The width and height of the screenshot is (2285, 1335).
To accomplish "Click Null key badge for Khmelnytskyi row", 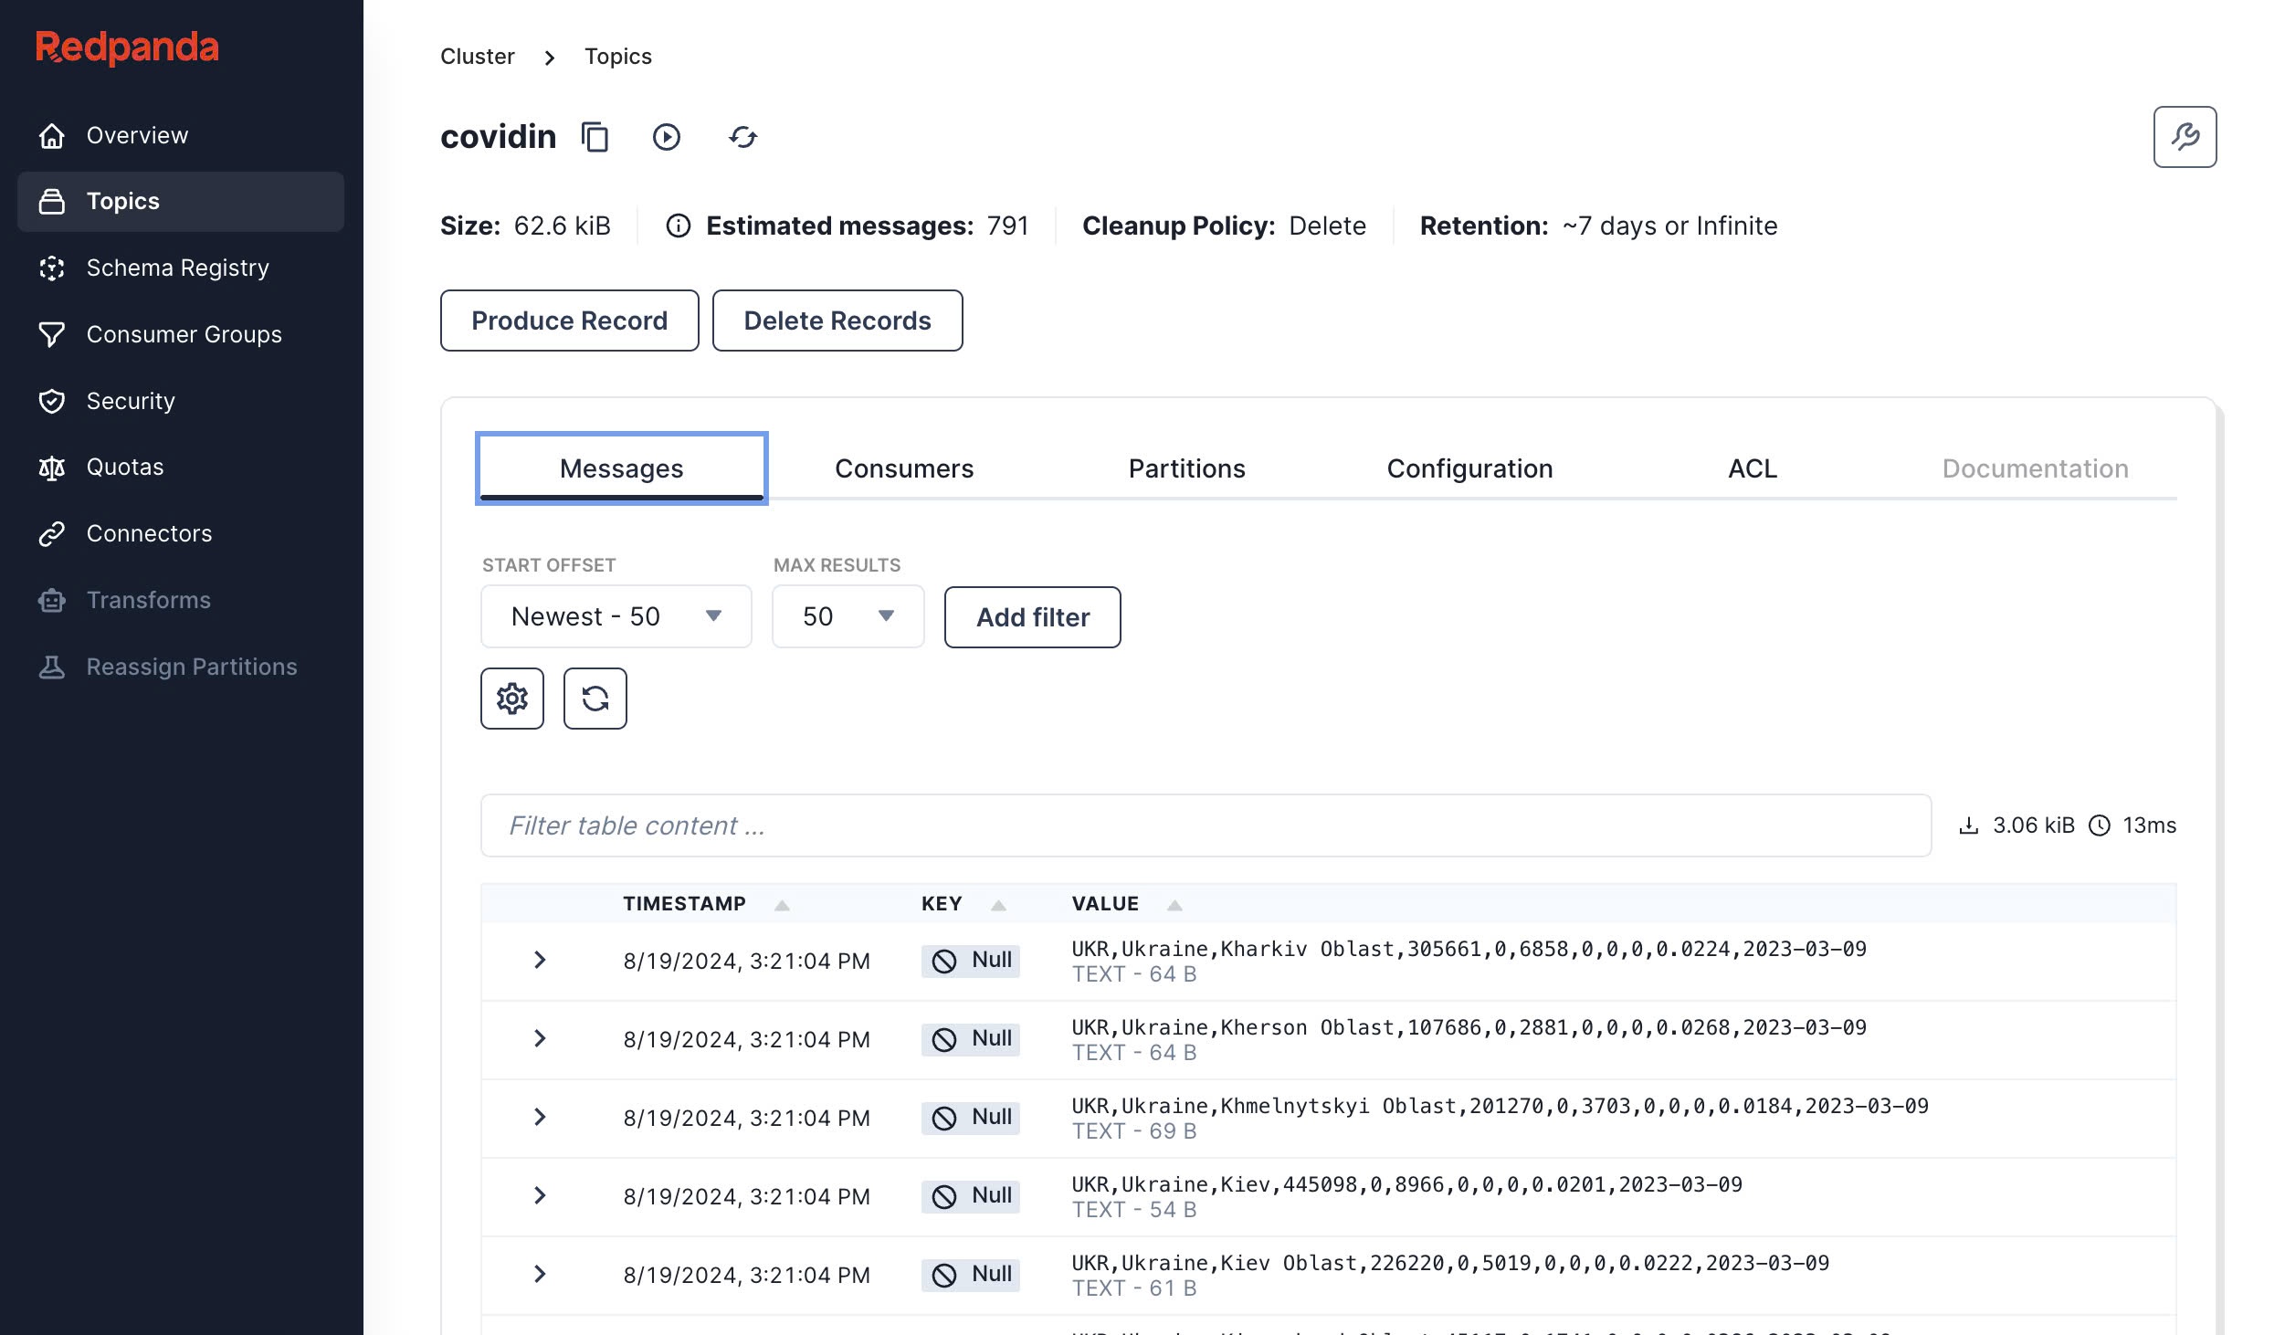I will [971, 1118].
